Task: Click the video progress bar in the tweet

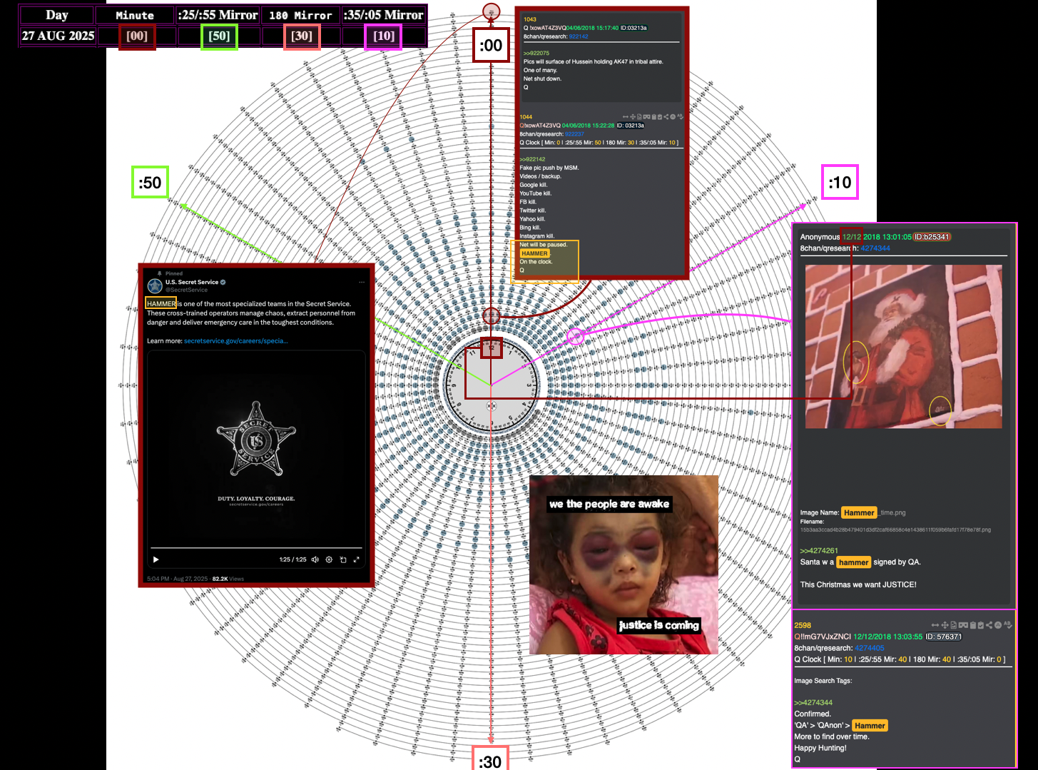Action: click(255, 548)
